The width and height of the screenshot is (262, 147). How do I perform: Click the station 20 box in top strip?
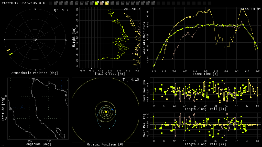point(153,3)
